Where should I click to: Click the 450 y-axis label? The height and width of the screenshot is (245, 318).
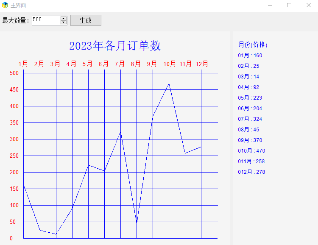(14, 89)
